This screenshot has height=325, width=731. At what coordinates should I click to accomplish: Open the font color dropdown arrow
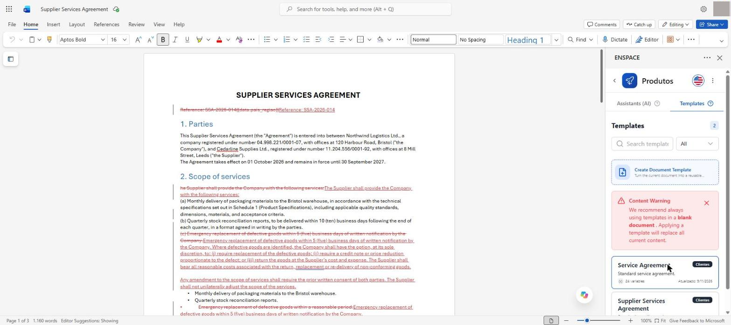point(228,40)
